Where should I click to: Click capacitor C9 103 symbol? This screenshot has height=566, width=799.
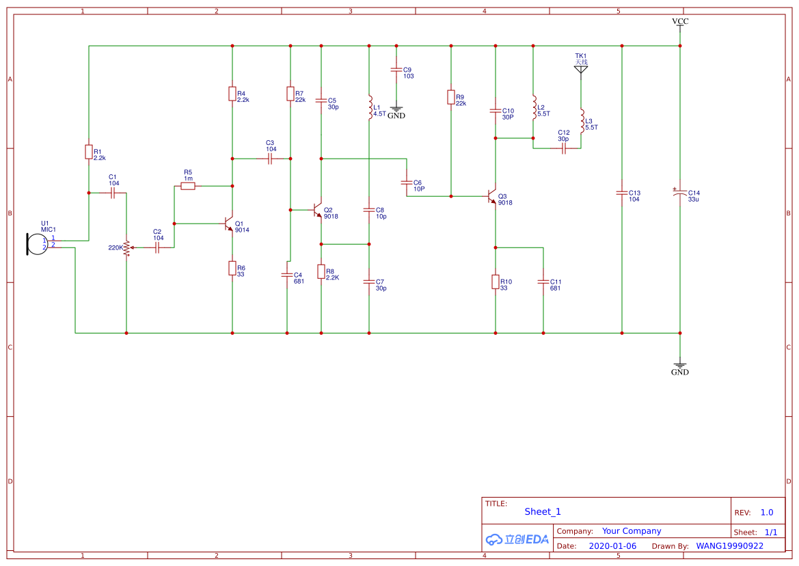click(396, 70)
